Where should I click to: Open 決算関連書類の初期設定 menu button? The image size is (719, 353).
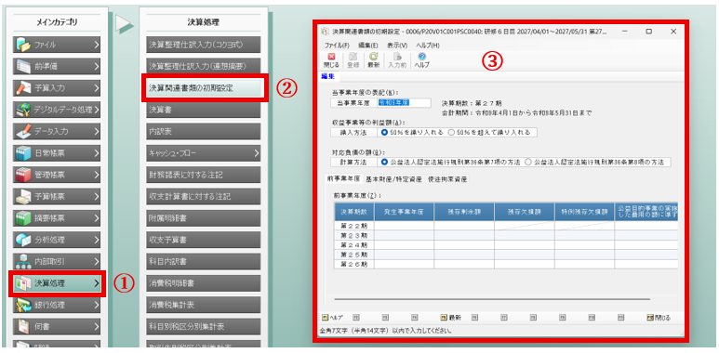coord(204,88)
